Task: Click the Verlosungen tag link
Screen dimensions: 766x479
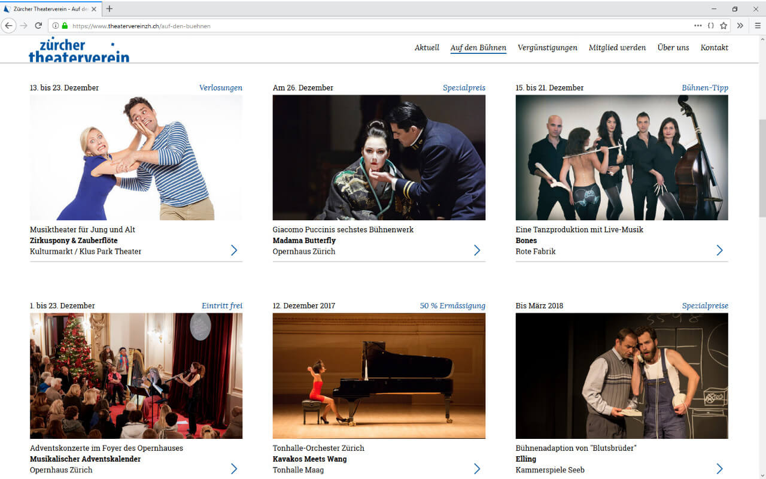Action: pos(221,87)
